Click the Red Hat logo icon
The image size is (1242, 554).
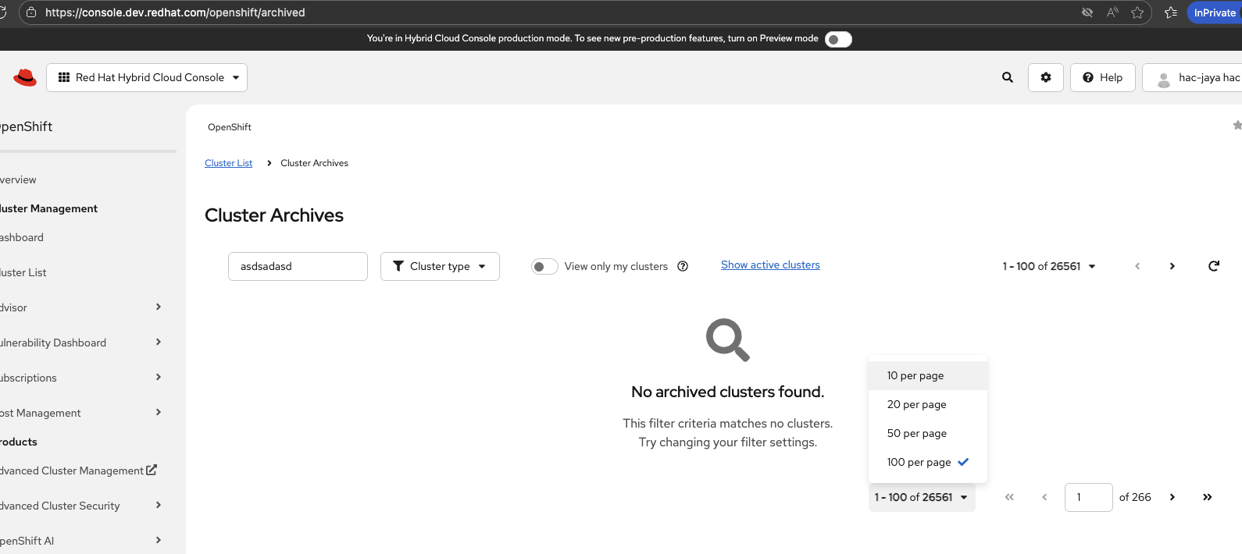point(25,77)
